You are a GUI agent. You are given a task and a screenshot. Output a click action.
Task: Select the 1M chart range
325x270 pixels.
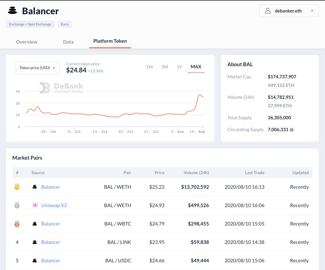pyautogui.click(x=149, y=67)
